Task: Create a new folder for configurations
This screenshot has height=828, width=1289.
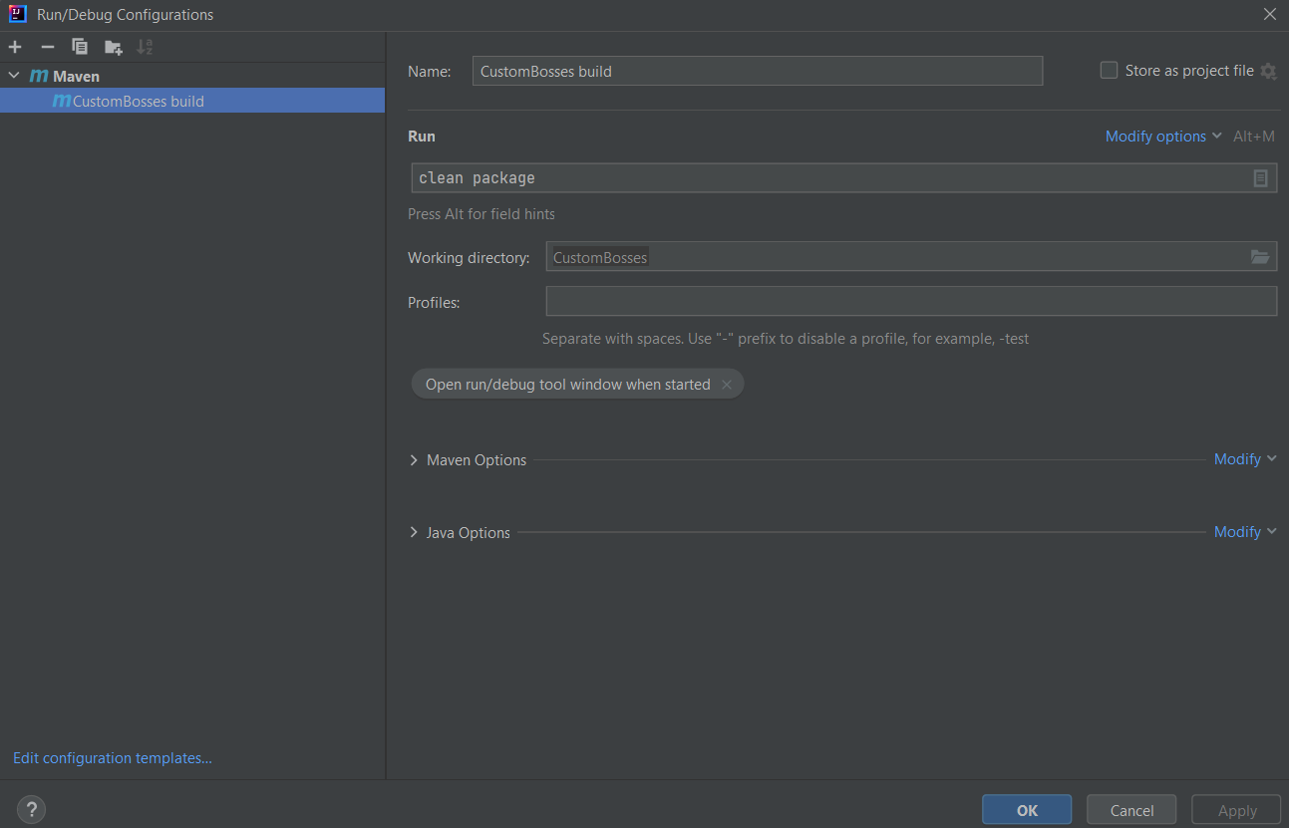Action: point(113,46)
